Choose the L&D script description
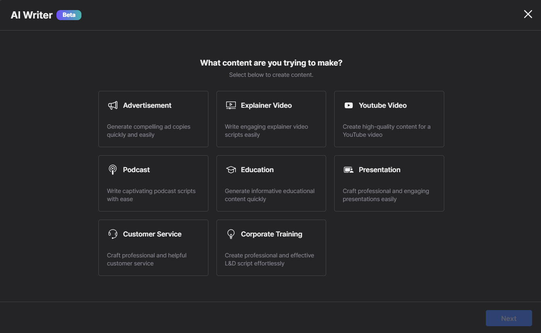541x333 pixels. point(269,259)
